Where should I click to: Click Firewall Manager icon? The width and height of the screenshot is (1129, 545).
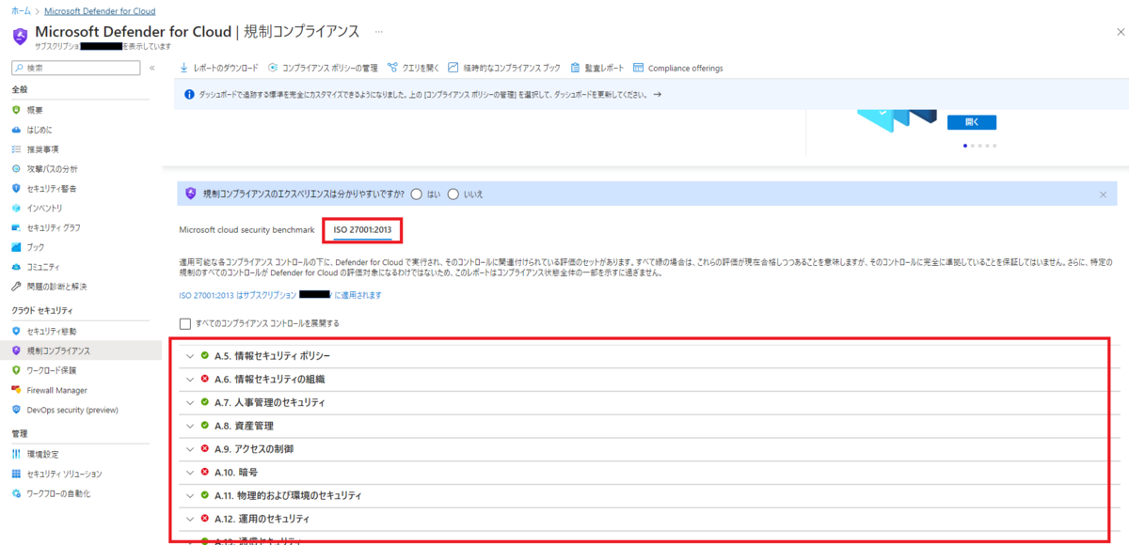click(16, 390)
